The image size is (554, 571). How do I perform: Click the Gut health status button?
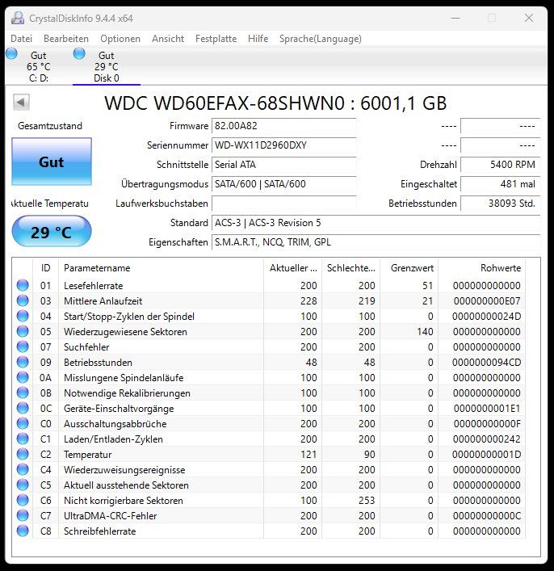pyautogui.click(x=52, y=162)
